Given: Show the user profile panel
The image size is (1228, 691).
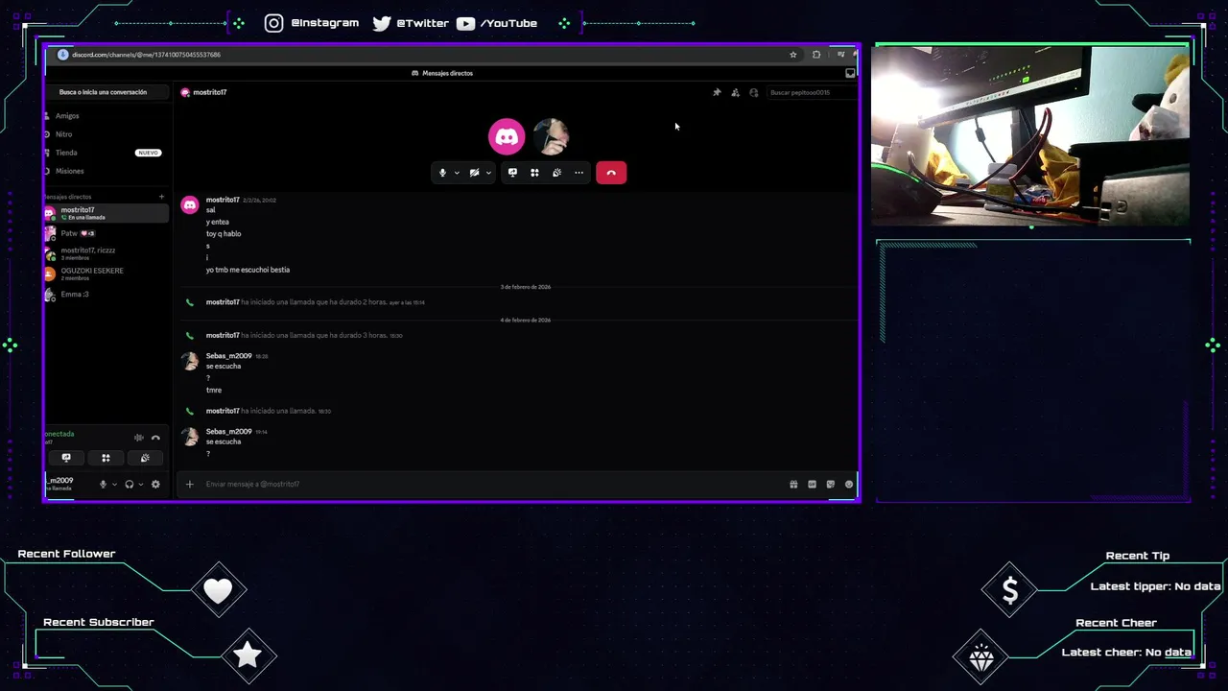Looking at the screenshot, I should pos(754,92).
